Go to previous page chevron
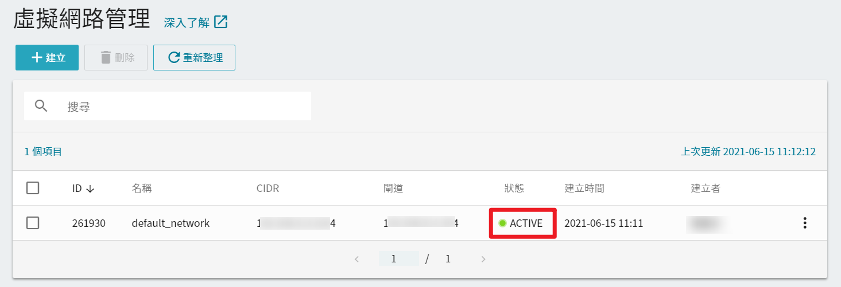The height and width of the screenshot is (287, 841). point(356,259)
